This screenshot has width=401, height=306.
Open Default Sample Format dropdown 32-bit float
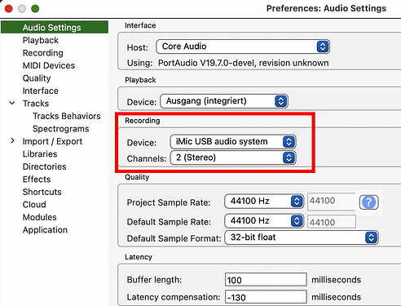[x=302, y=237]
